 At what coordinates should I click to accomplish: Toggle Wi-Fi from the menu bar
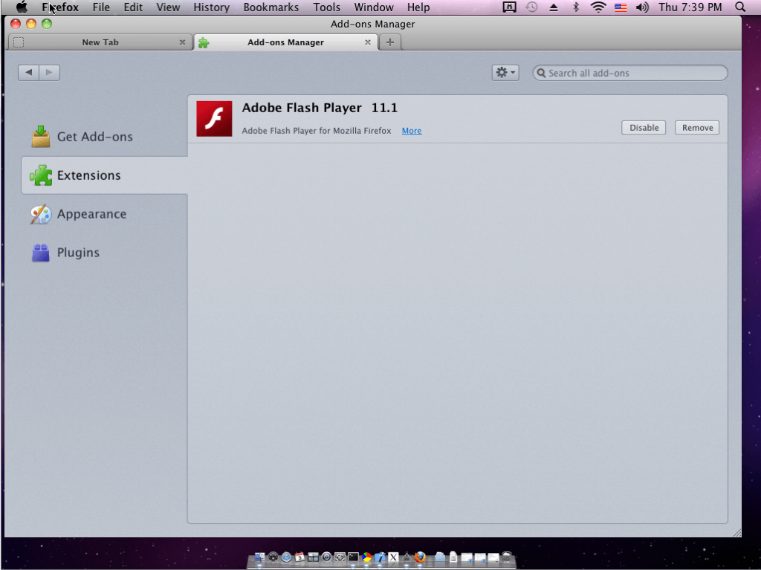(x=598, y=7)
